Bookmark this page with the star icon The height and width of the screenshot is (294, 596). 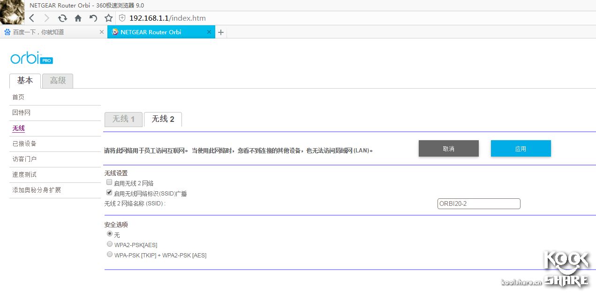click(x=109, y=18)
